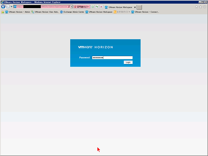Refresh the page with green arrows icon
The width and height of the screenshot is (208, 156).
[x=97, y=7]
